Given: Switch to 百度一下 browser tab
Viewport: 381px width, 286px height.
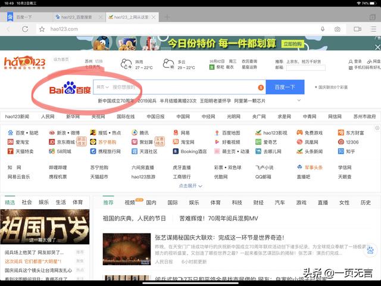Looking at the screenshot, I should coord(26,17).
